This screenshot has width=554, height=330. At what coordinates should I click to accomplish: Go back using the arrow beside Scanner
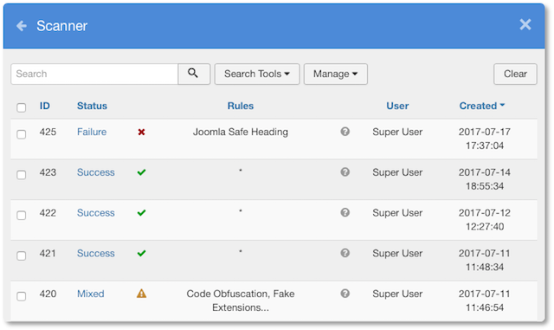(x=22, y=26)
